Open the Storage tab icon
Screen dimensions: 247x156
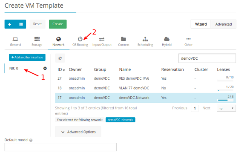click(x=37, y=39)
